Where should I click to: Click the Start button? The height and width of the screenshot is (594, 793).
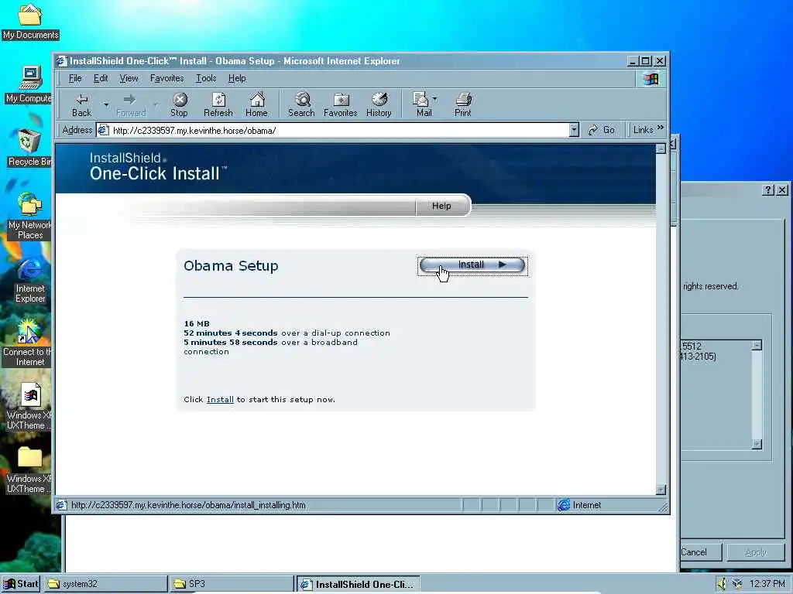coord(21,584)
